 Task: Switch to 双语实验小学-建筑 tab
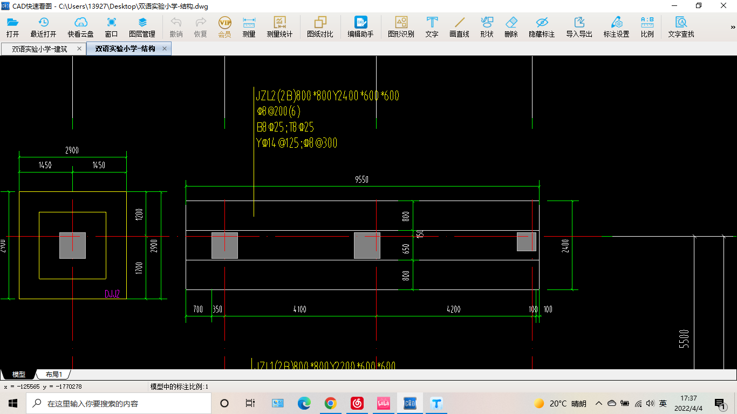coord(39,49)
